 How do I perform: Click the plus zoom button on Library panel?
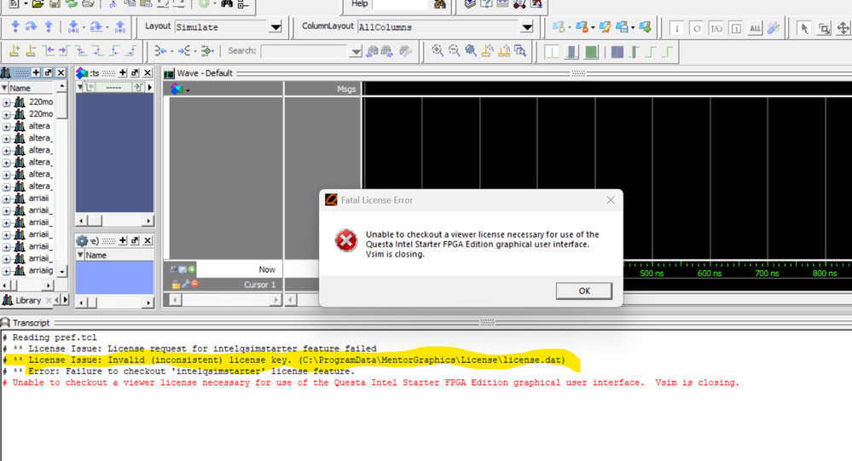coord(36,72)
